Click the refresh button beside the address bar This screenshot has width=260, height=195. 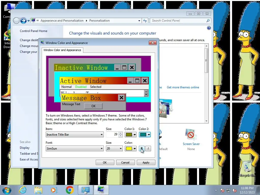(x=145, y=21)
